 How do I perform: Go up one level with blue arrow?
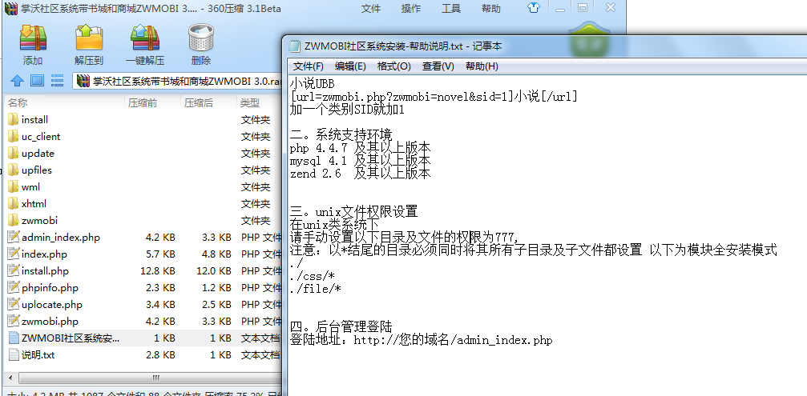point(16,81)
